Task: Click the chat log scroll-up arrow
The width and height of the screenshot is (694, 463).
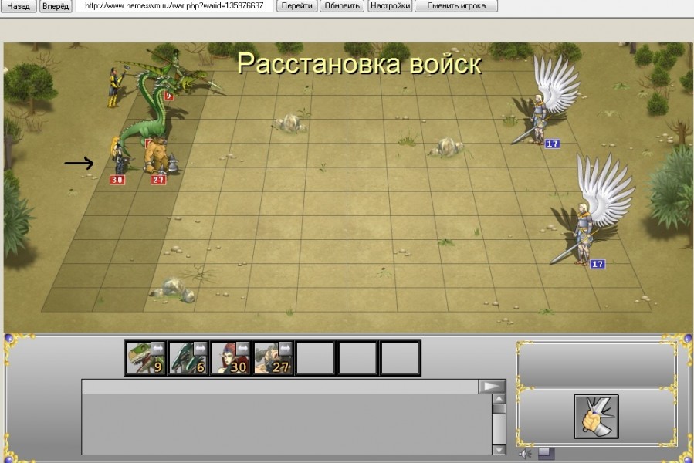Action: tap(499, 399)
